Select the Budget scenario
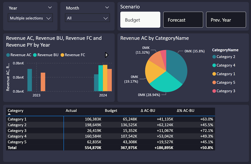The width and height of the screenshot is (251, 164). click(x=140, y=20)
